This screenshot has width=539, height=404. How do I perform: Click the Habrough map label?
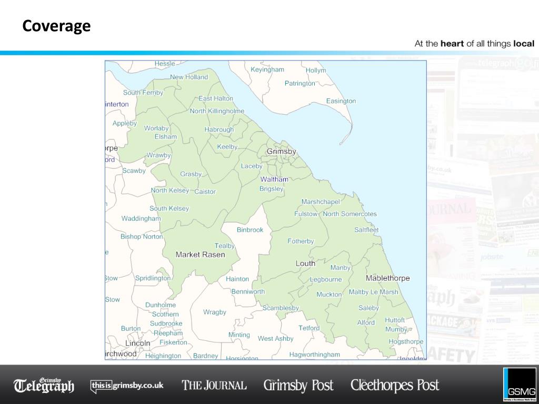pyautogui.click(x=219, y=130)
